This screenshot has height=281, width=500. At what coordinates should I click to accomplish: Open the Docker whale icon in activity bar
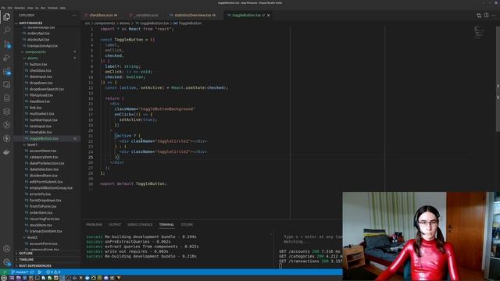7,152
